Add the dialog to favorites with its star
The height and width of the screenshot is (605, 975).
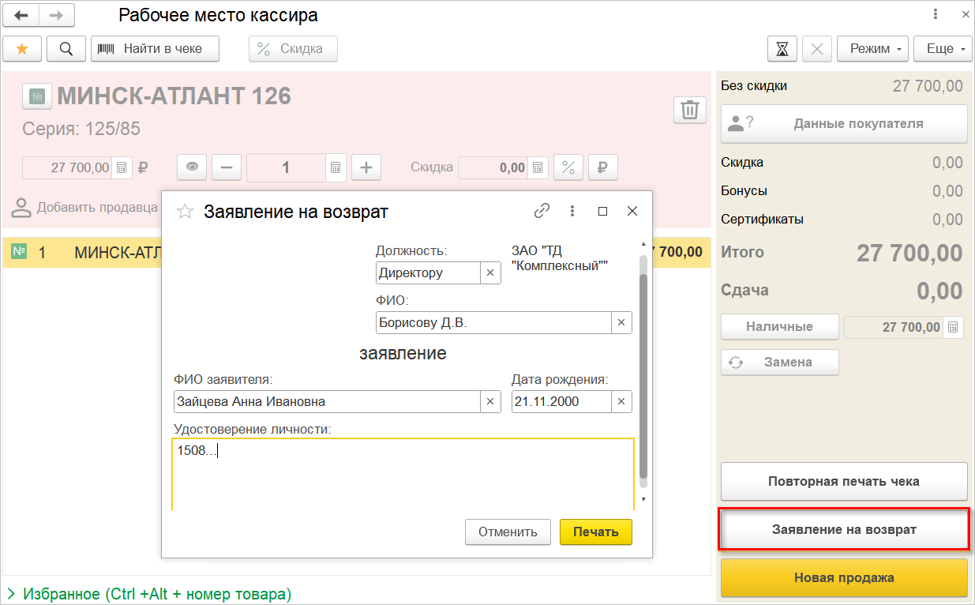(x=185, y=212)
